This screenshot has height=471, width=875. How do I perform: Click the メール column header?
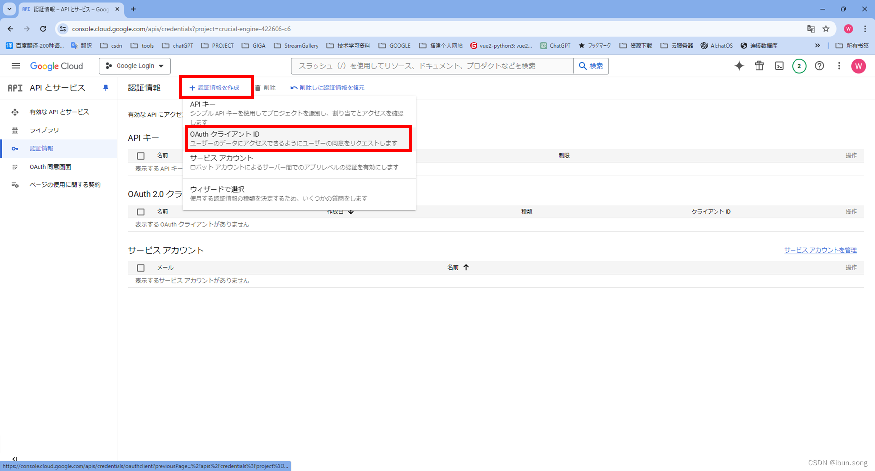(x=165, y=268)
